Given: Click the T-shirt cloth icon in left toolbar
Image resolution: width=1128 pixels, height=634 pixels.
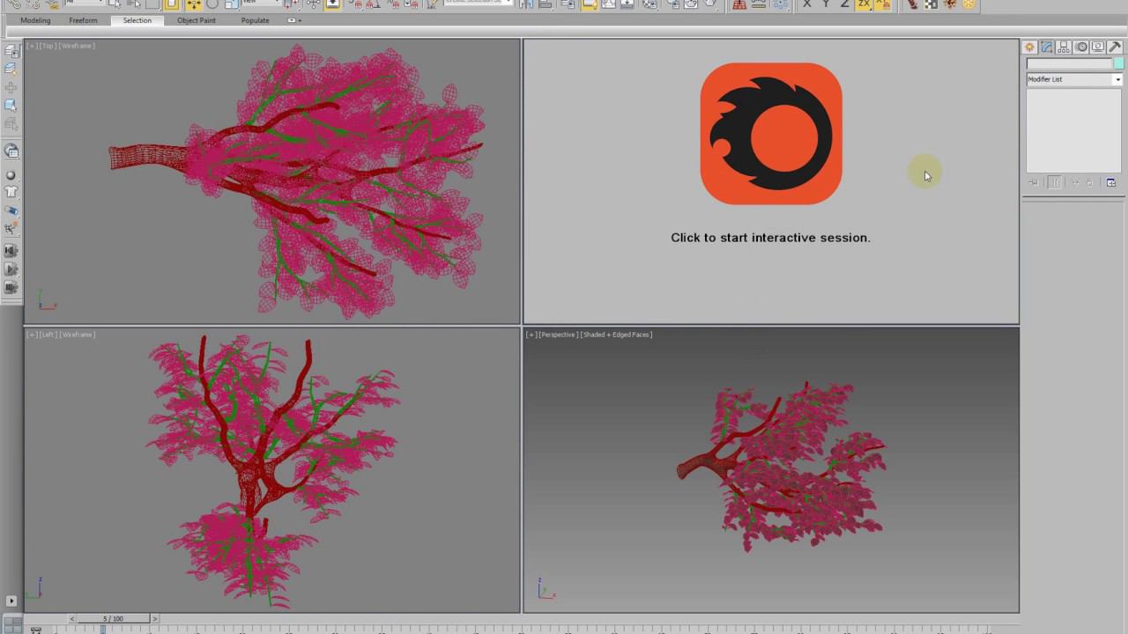Looking at the screenshot, I should pos(11,192).
